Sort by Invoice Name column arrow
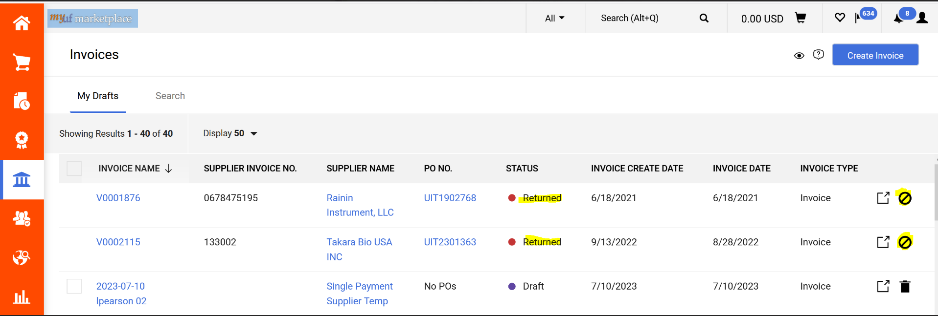 tap(169, 169)
